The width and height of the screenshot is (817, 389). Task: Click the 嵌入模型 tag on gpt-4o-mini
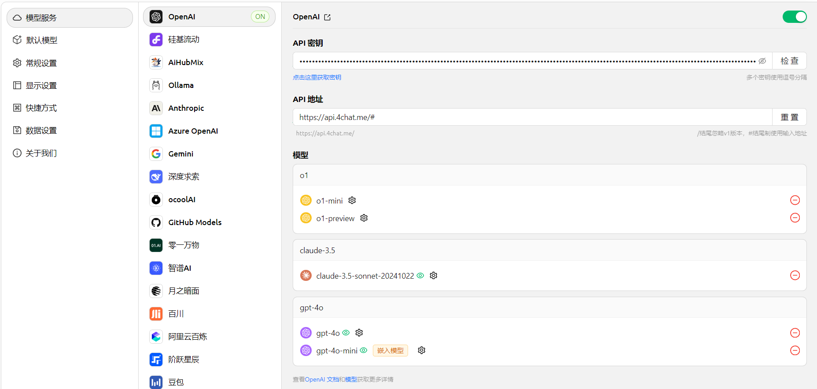(390, 350)
